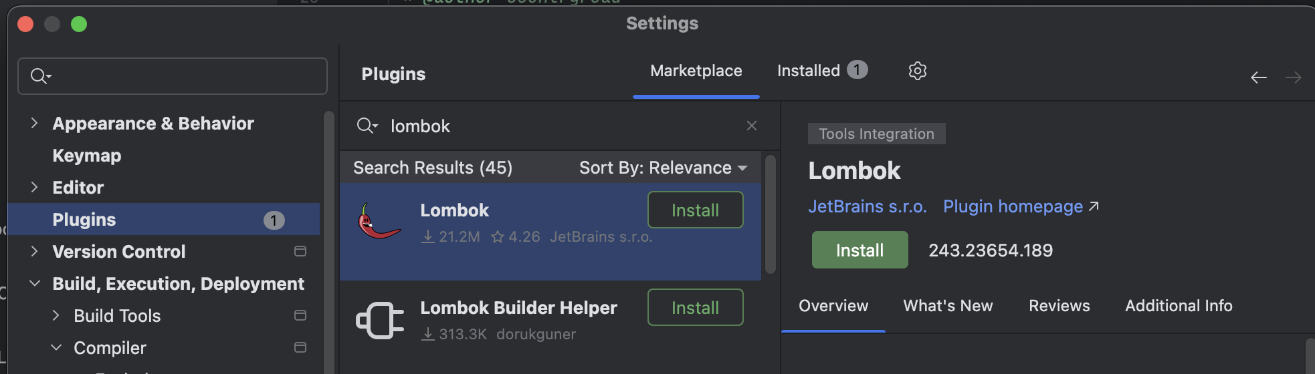Click the Build Tools project-level icon

(x=300, y=315)
